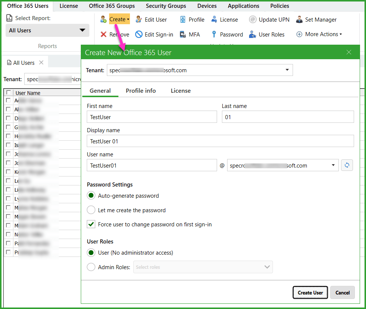Click the User Roles toolbar label
The width and height of the screenshot is (366, 309).
pyautogui.click(x=271, y=35)
